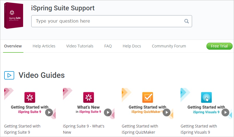Viewport: 234px width, 137px height.
Task: Click the iSpring Suite snowflake logo in first thumbnail
Action: 30,97
